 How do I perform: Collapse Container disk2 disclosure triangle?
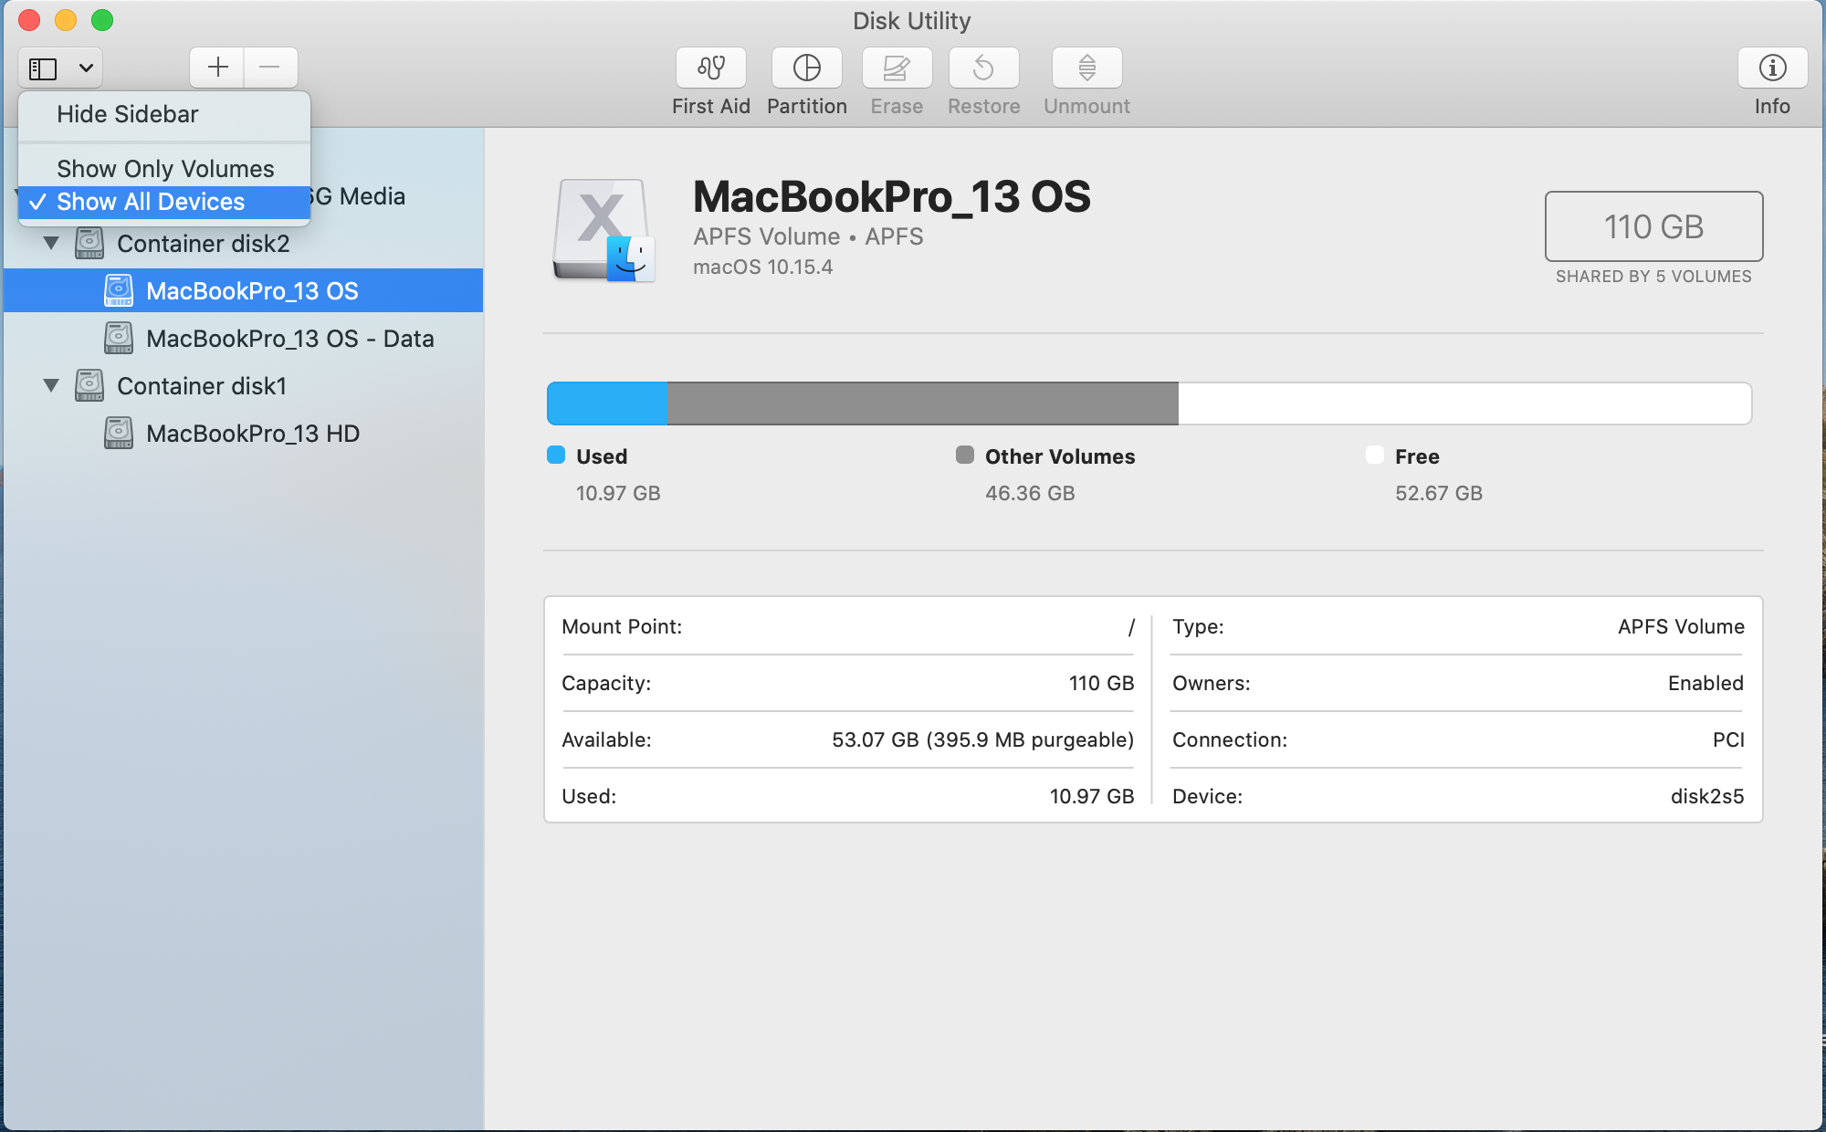[51, 244]
